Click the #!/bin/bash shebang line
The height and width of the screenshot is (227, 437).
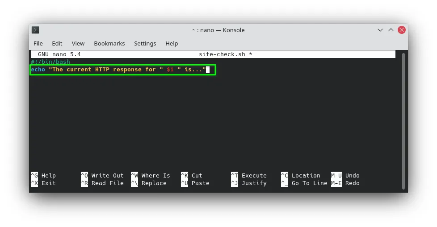(50, 62)
